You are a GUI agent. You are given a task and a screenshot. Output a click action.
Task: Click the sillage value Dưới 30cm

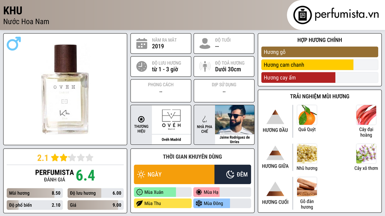(x=228, y=69)
